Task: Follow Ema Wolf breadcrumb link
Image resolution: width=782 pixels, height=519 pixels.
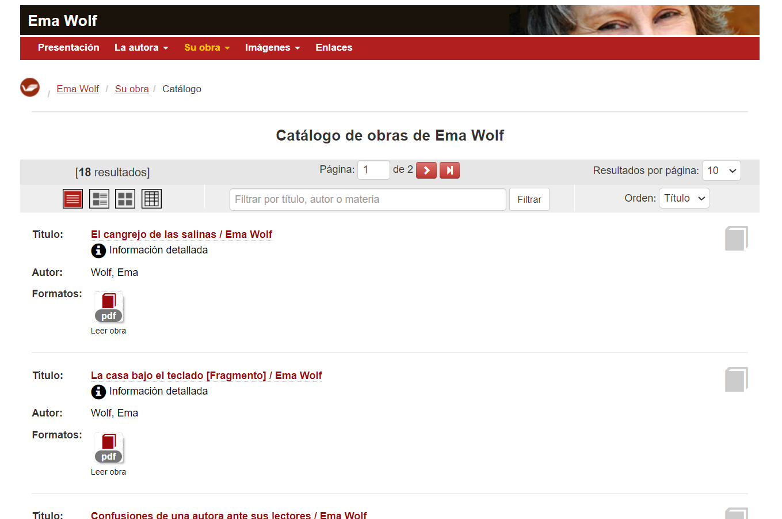Action: click(78, 89)
